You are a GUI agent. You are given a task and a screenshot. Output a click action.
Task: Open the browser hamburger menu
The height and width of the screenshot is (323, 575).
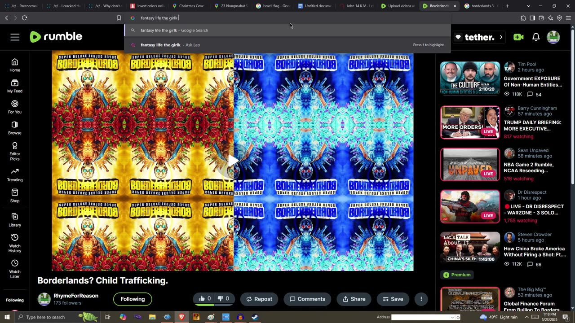click(x=568, y=18)
